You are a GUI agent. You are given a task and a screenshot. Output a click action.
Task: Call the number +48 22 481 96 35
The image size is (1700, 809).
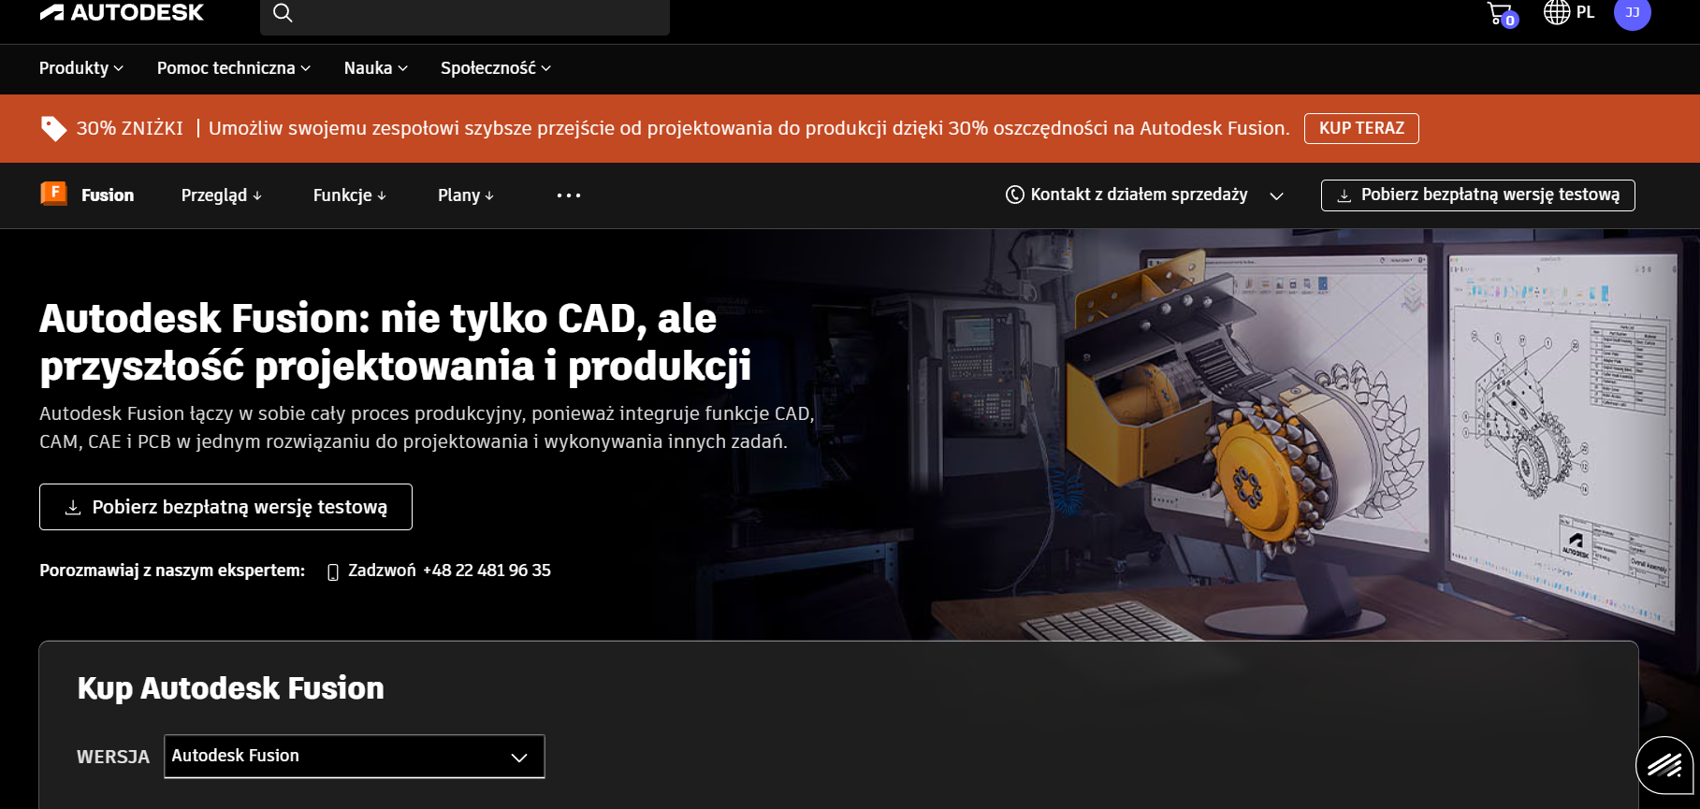pos(487,571)
